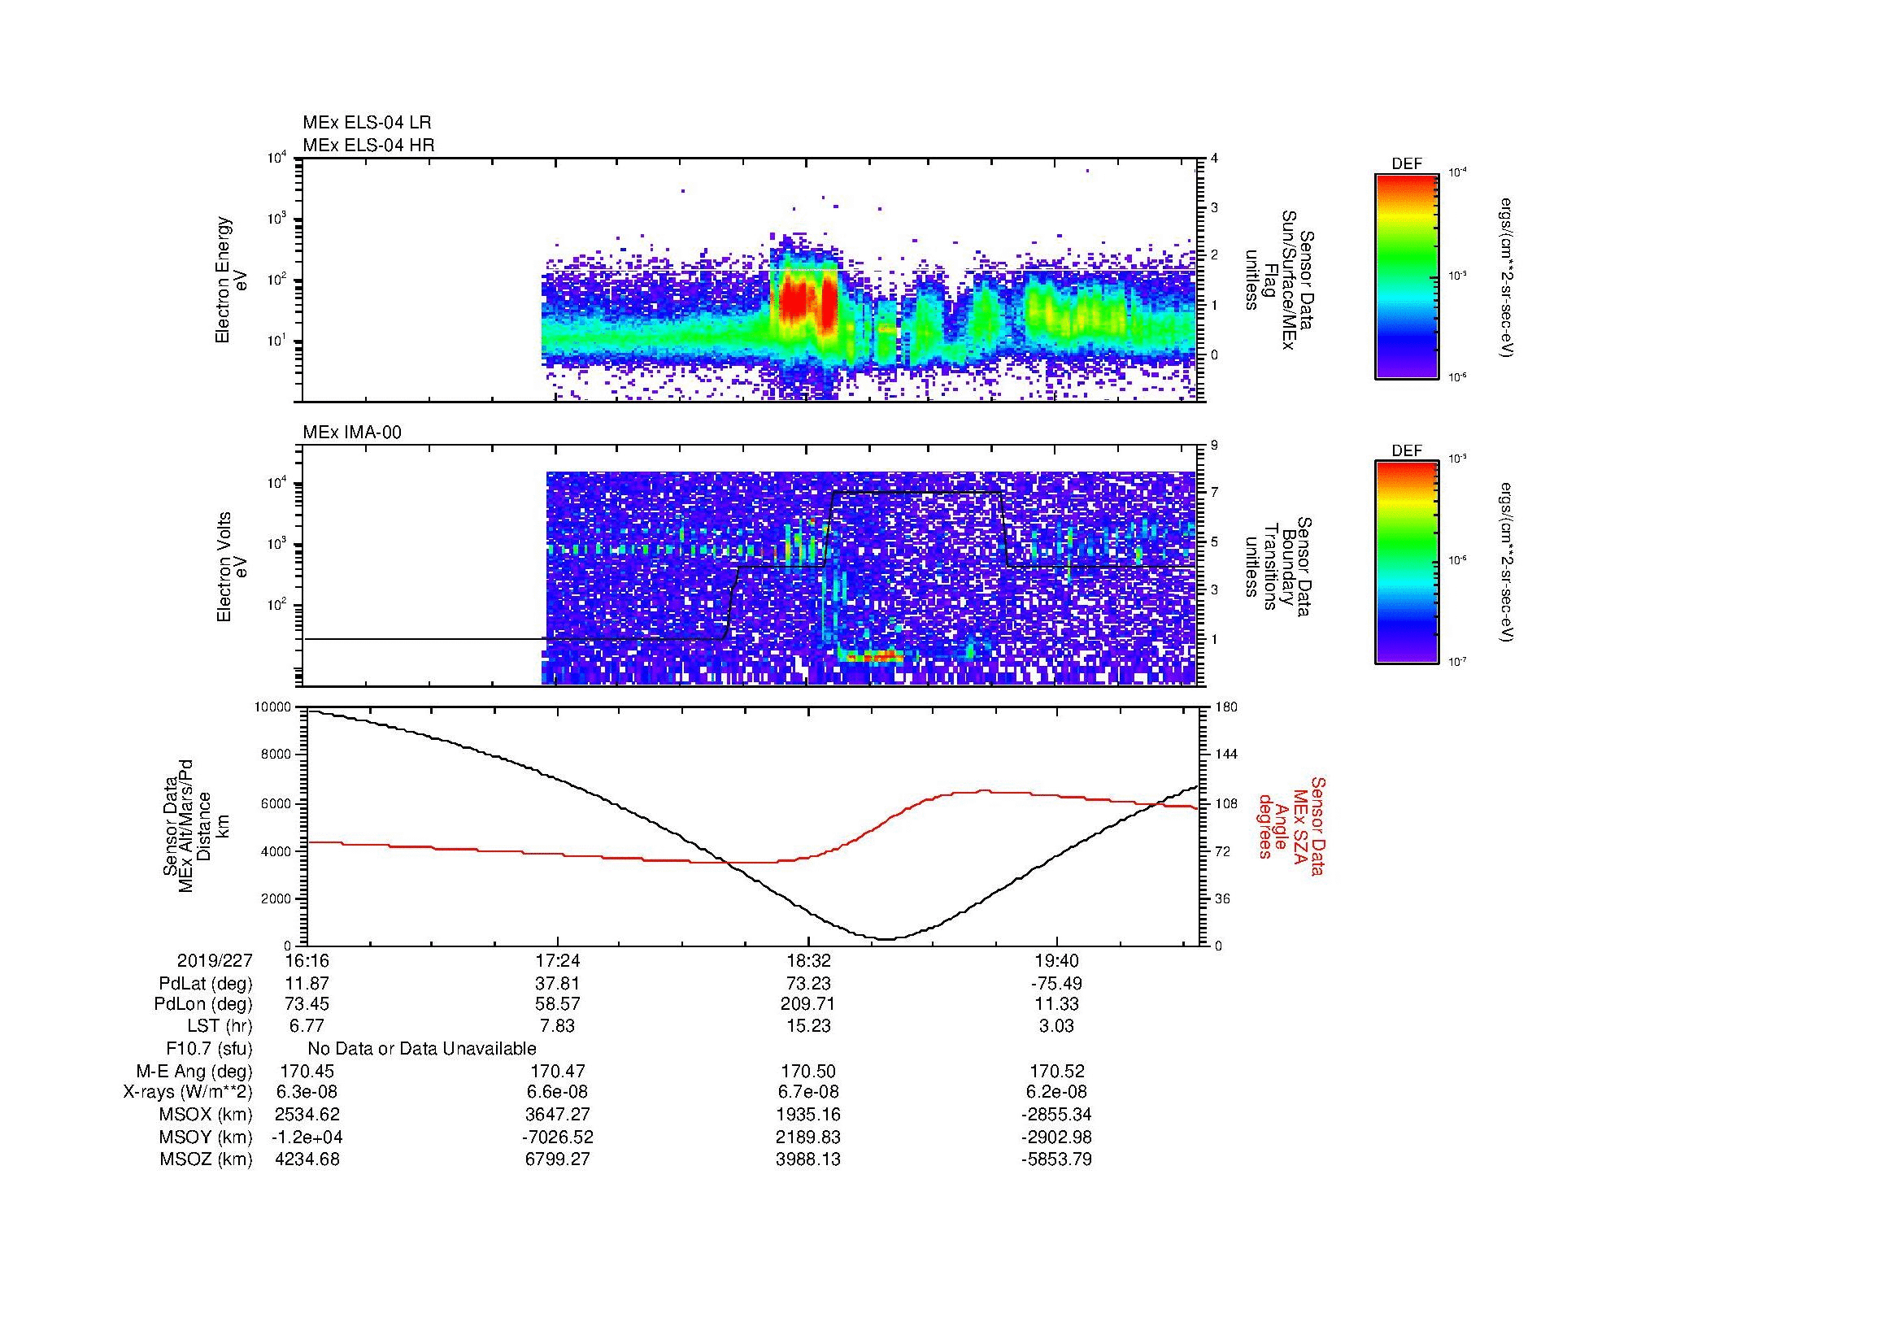Click the '10000' altitude axis tick label

click(273, 707)
